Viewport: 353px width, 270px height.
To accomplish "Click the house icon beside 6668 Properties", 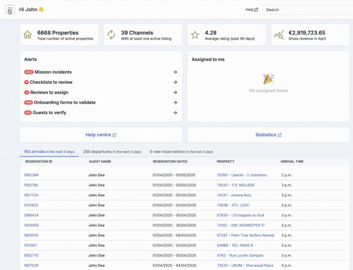I will click(28, 35).
